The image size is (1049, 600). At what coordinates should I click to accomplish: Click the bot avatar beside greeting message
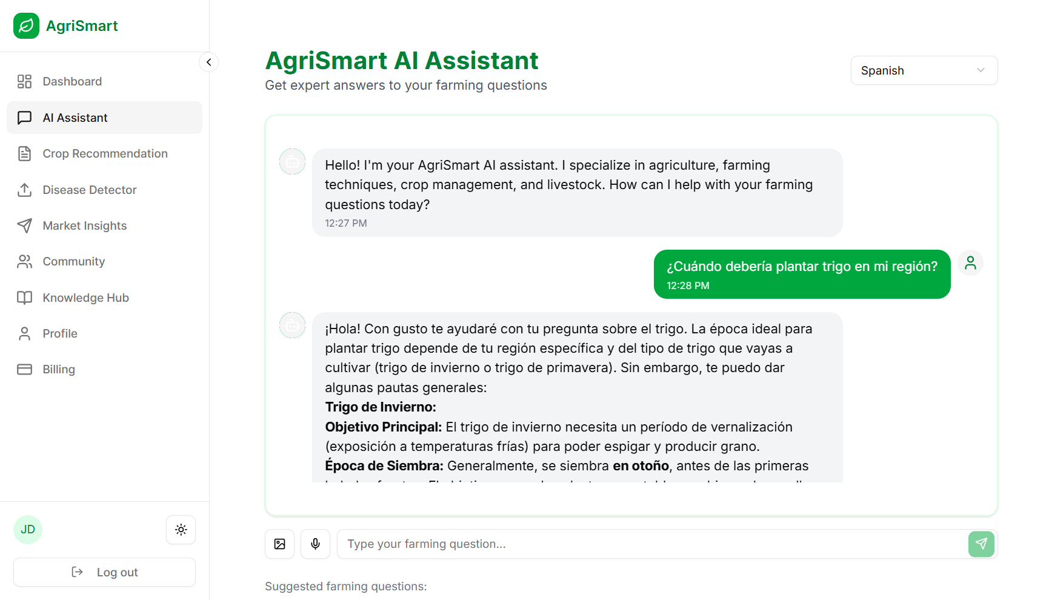click(x=292, y=162)
